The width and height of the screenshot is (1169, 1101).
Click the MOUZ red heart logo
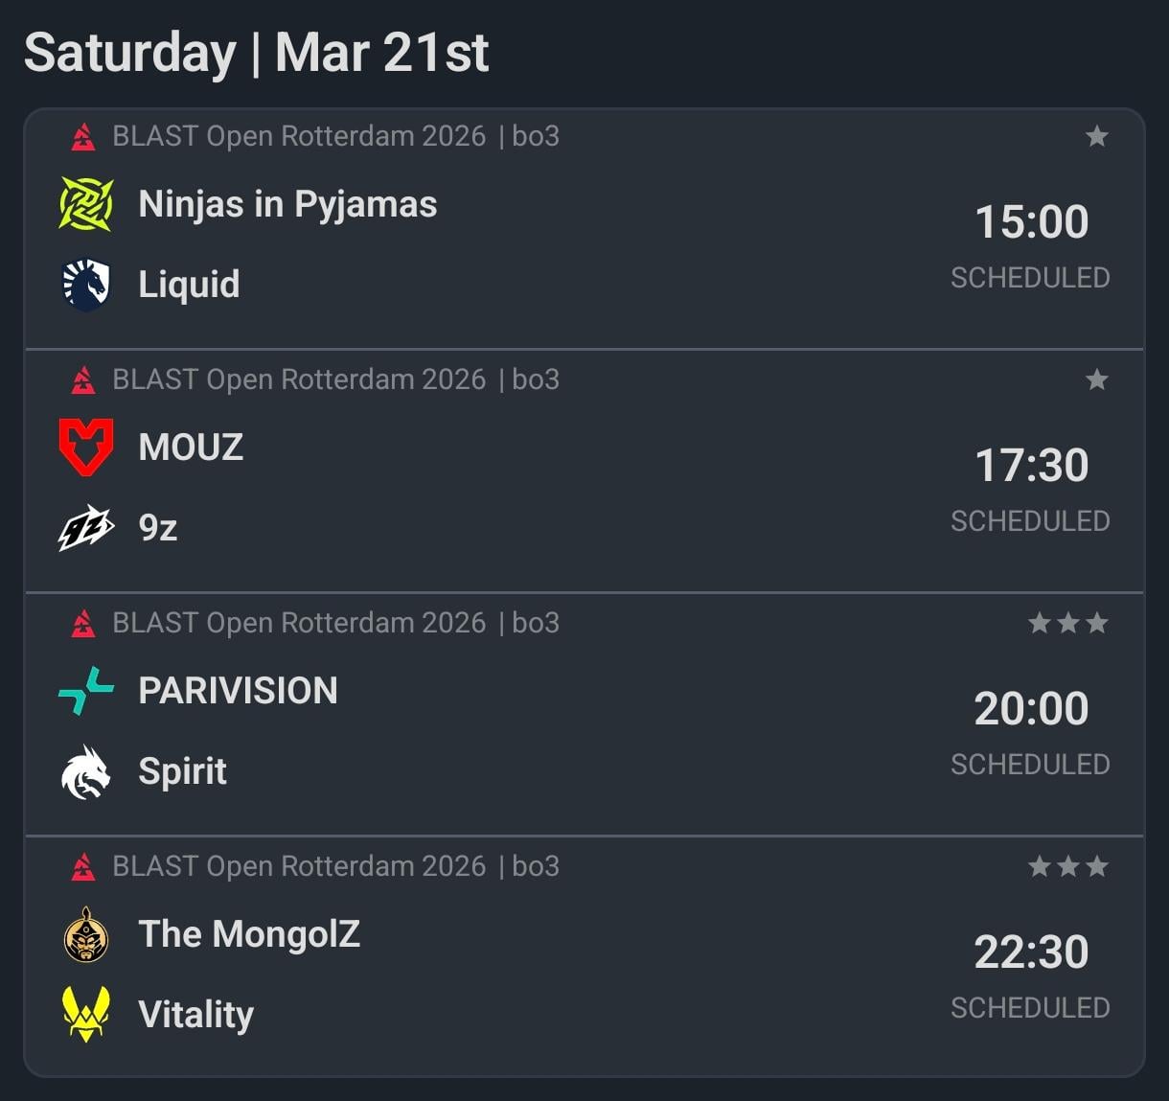coord(86,447)
